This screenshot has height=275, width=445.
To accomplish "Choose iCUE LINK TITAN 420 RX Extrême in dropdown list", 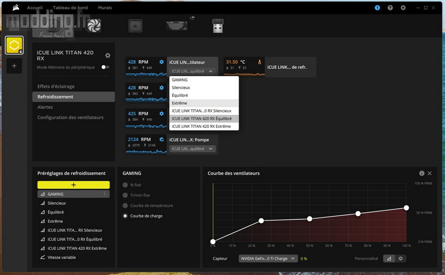I will click(204, 127).
